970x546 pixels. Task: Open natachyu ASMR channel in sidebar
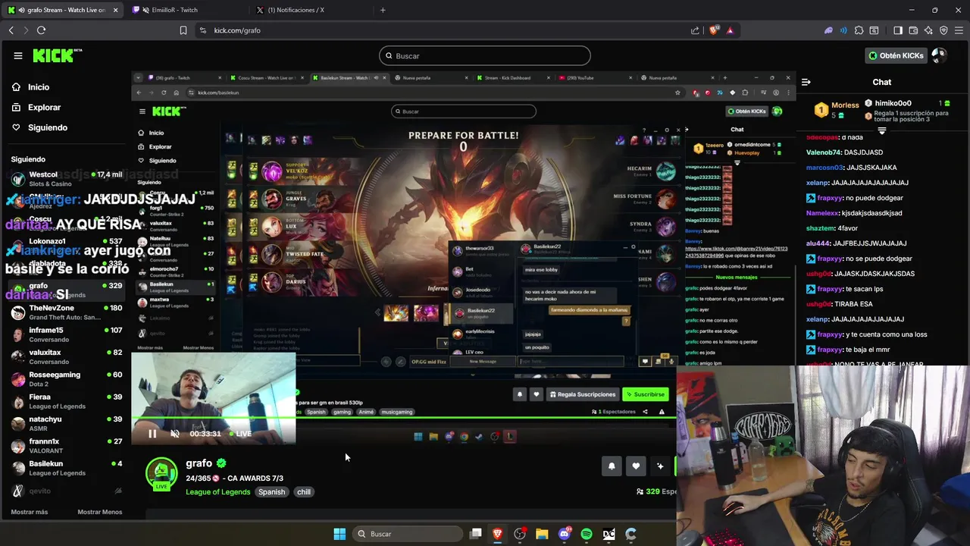point(65,423)
